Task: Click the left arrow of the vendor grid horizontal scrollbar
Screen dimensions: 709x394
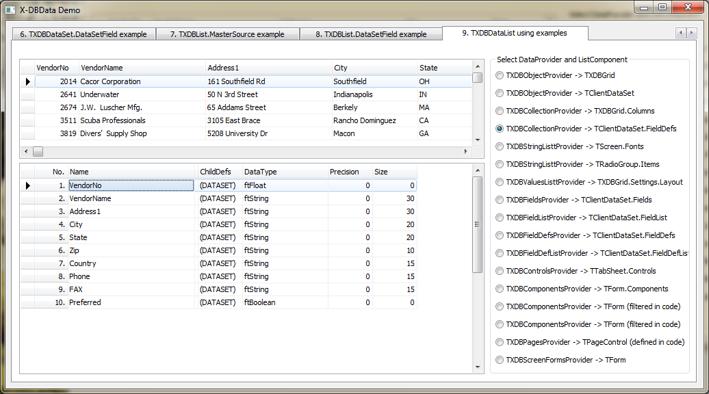Action: [x=27, y=151]
